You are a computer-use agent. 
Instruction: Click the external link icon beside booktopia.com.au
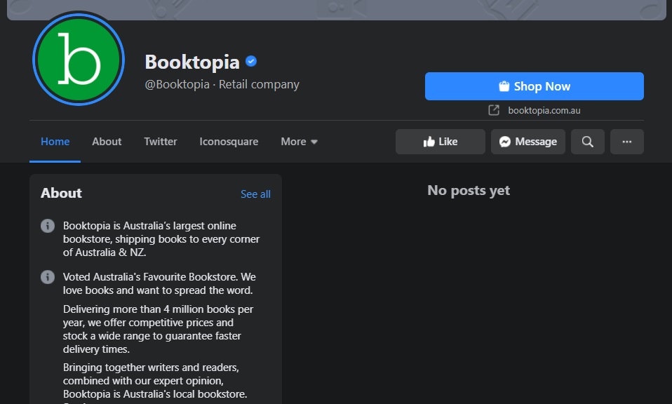pyautogui.click(x=494, y=110)
